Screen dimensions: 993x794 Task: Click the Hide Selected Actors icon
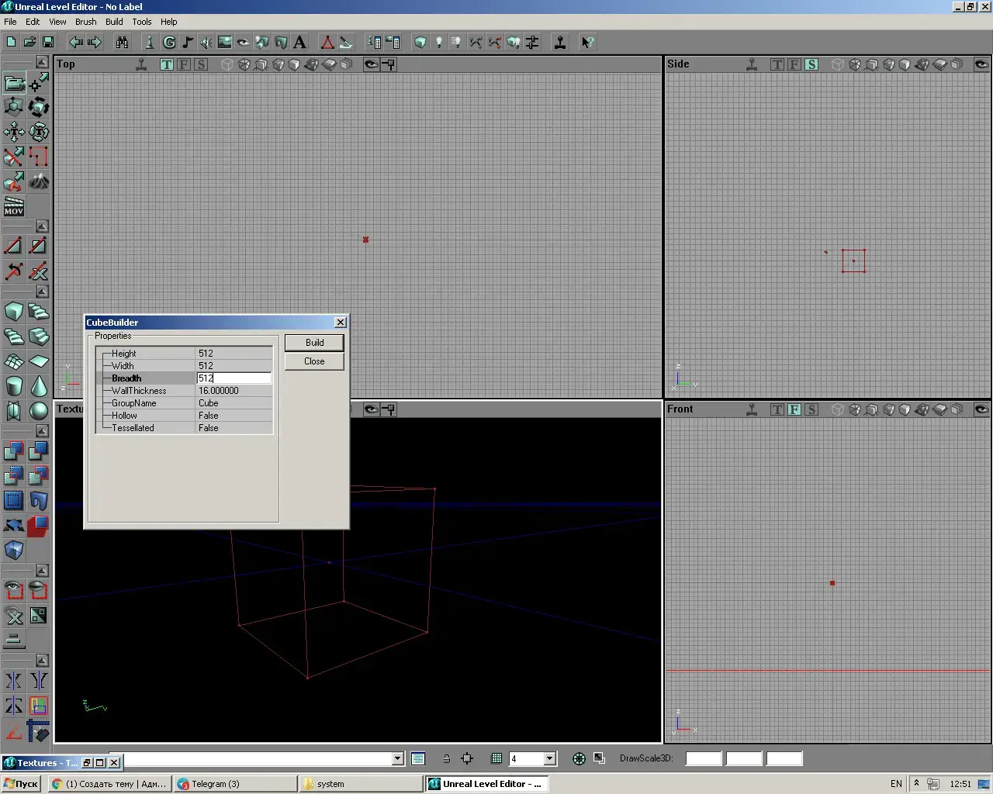pyautogui.click(x=39, y=591)
